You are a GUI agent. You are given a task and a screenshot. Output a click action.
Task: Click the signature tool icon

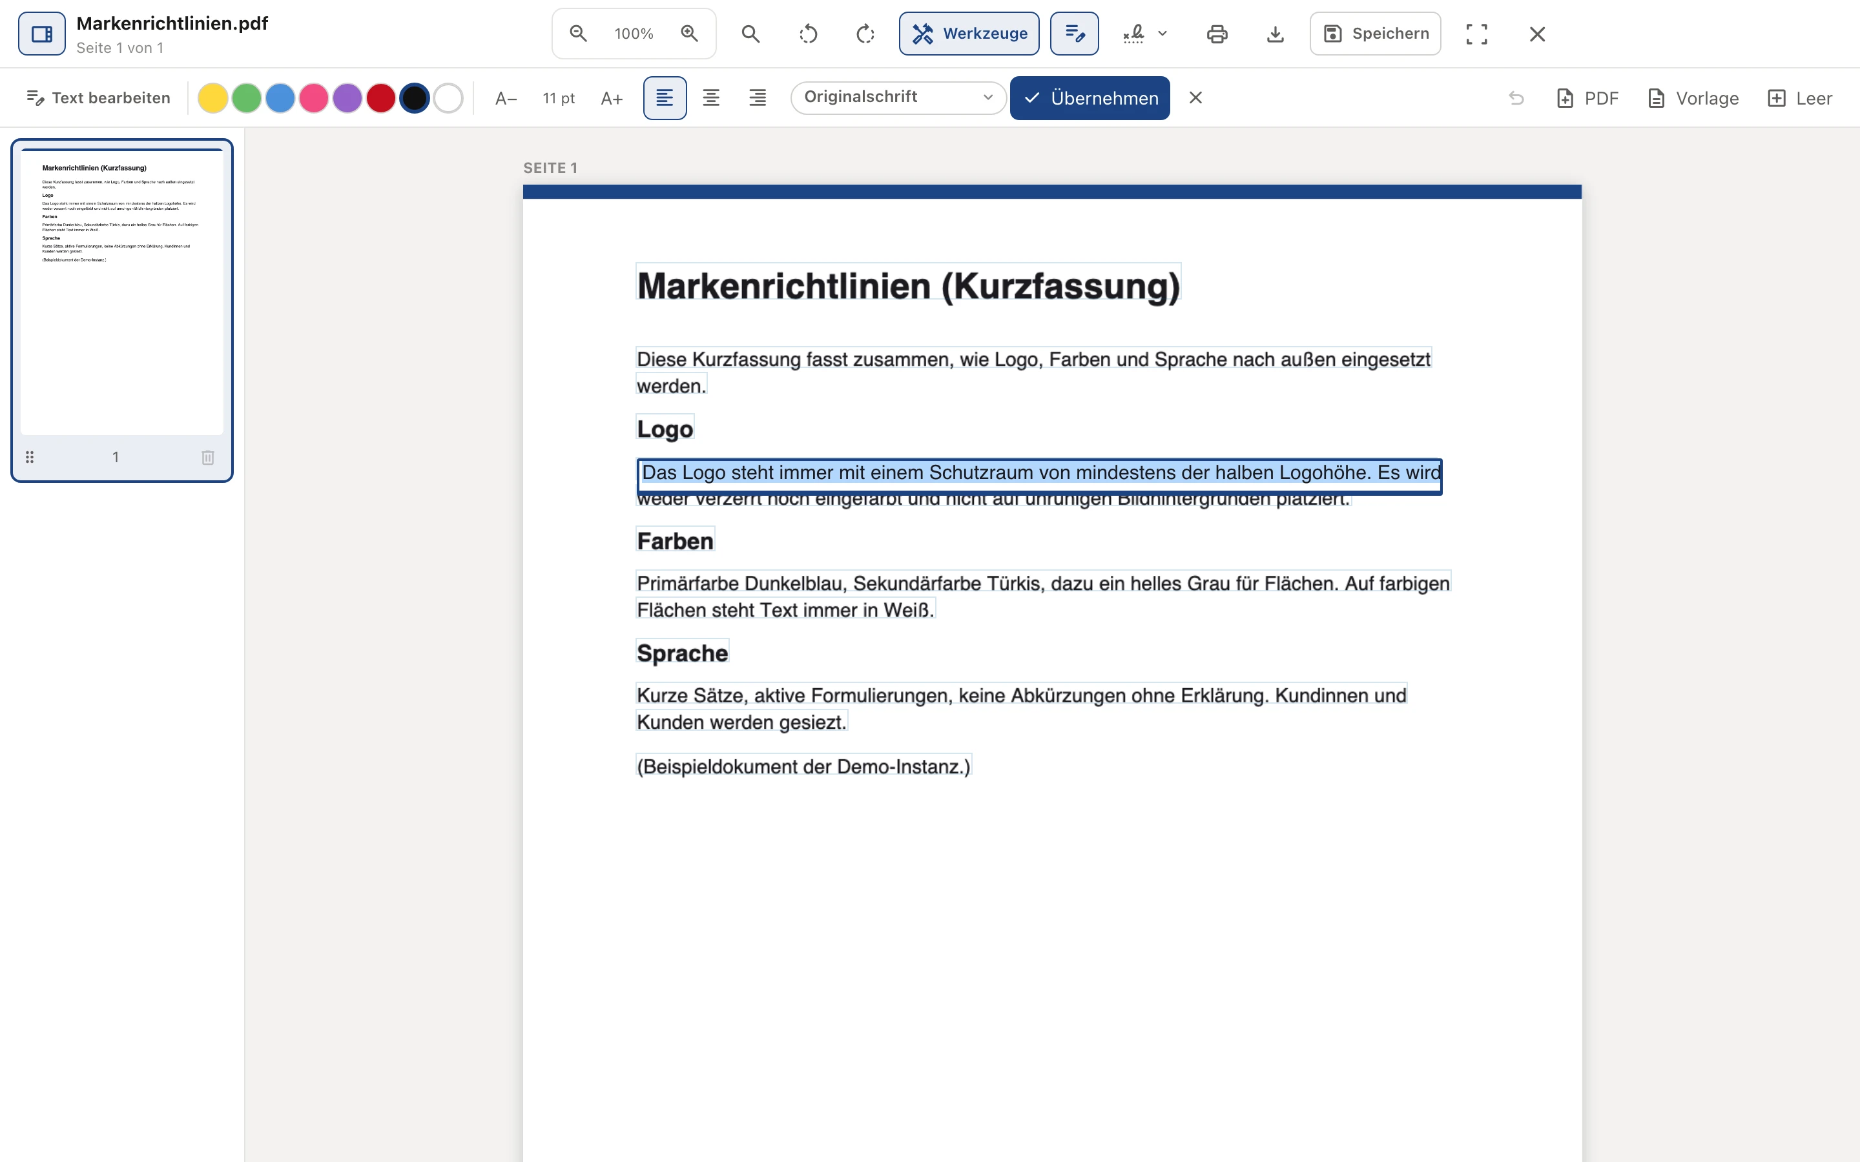(x=1133, y=34)
